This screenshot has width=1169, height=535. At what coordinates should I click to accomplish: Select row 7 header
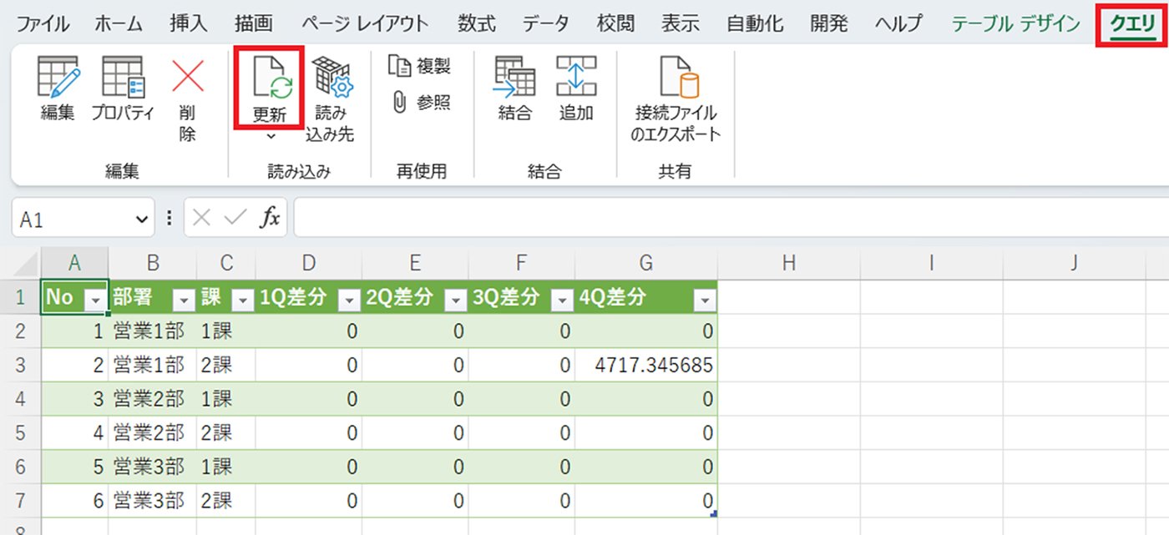[x=20, y=500]
